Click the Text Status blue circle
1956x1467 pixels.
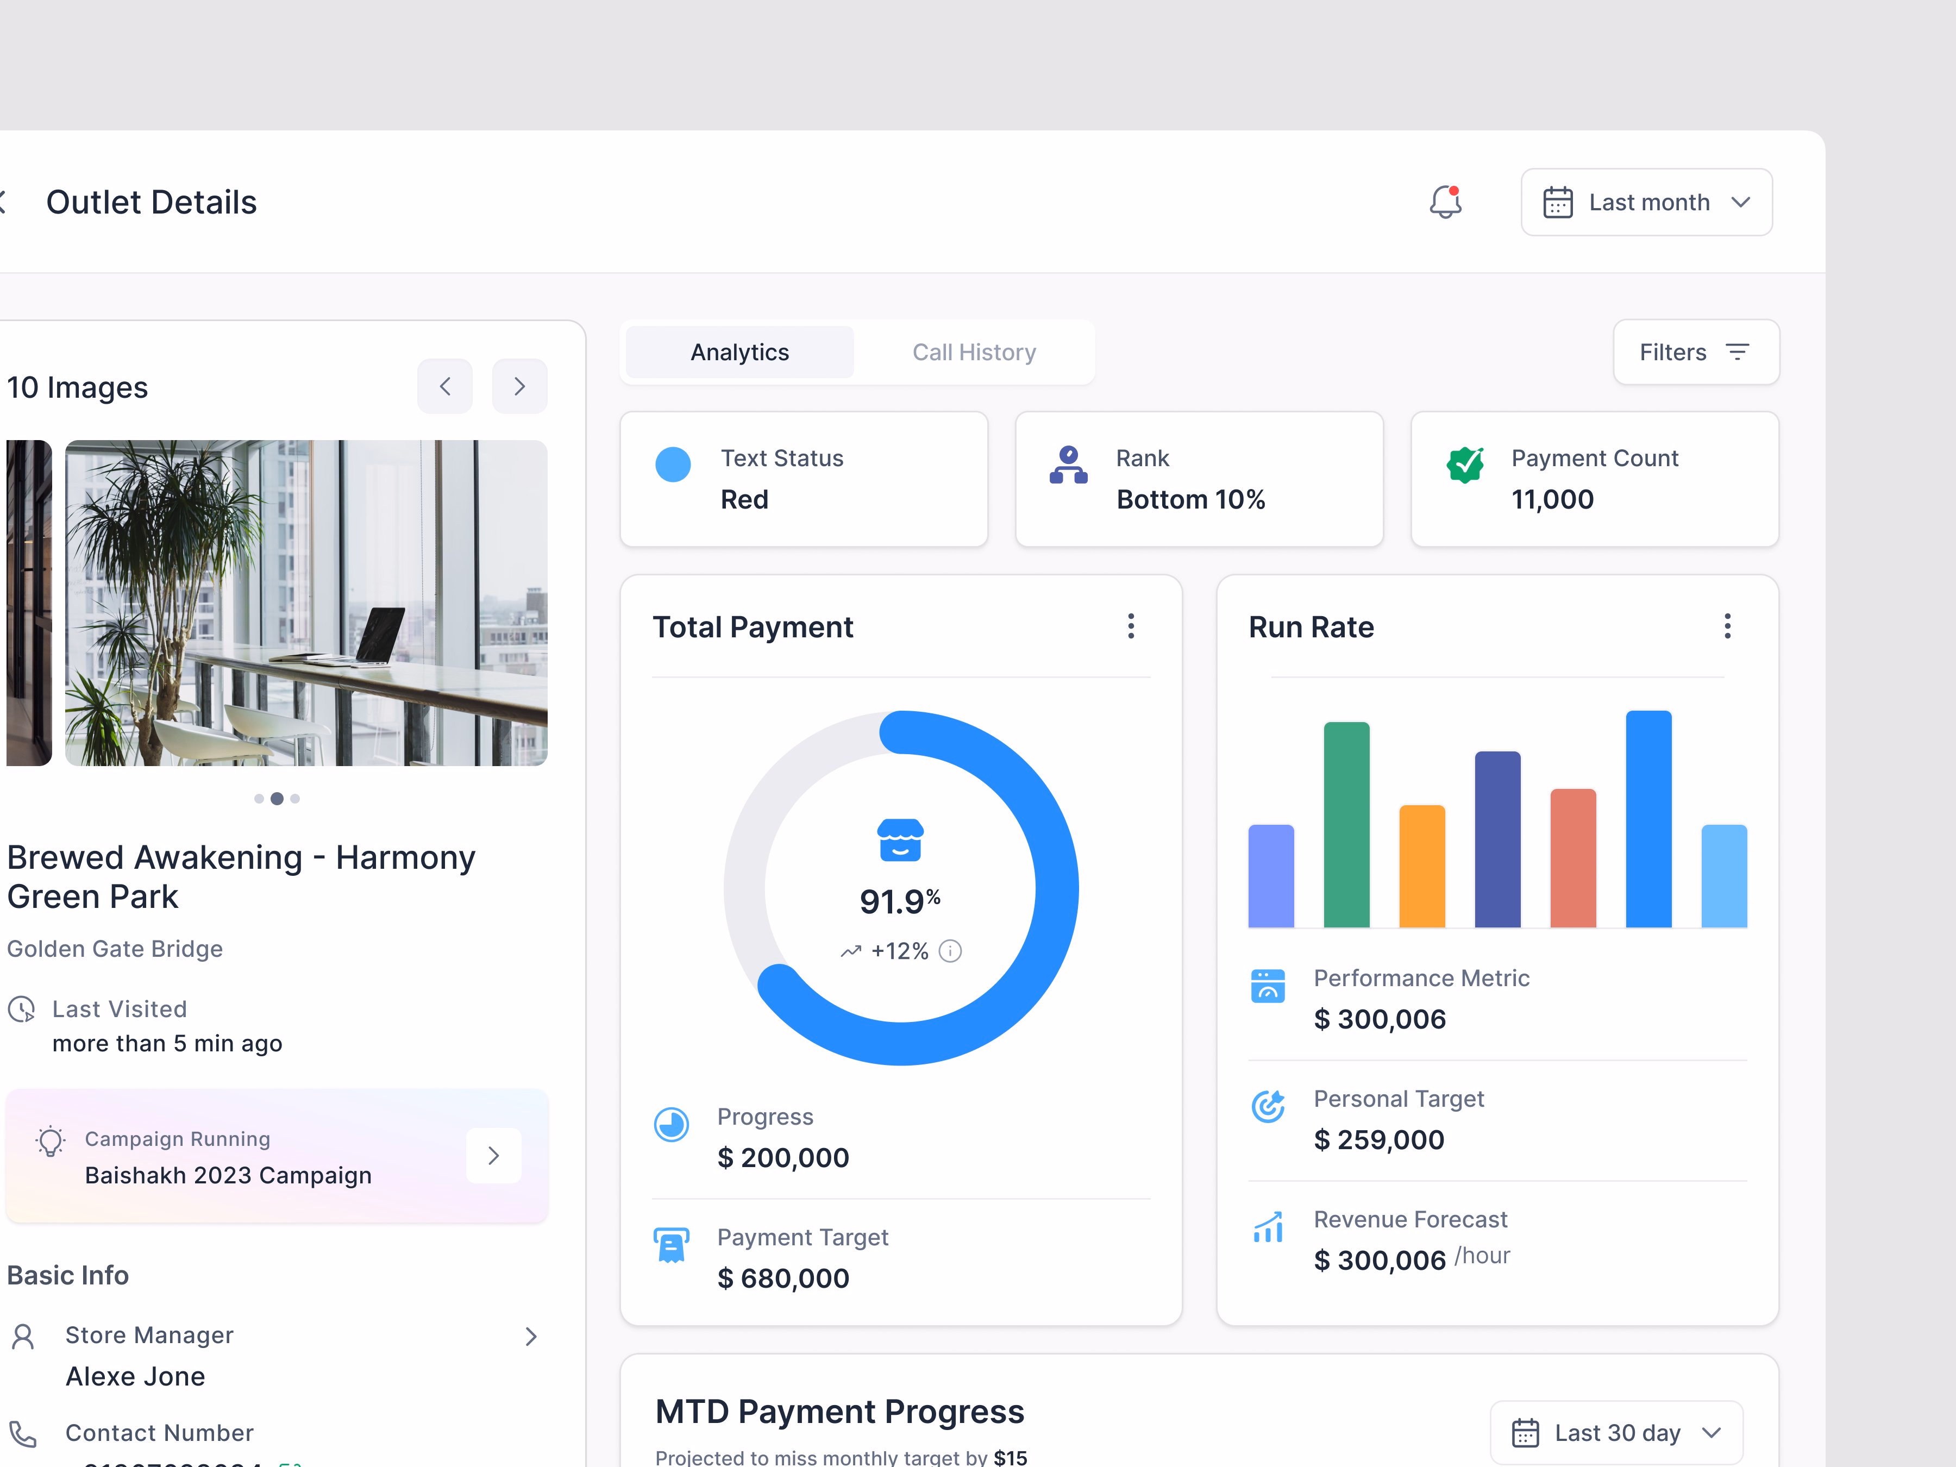click(x=673, y=464)
